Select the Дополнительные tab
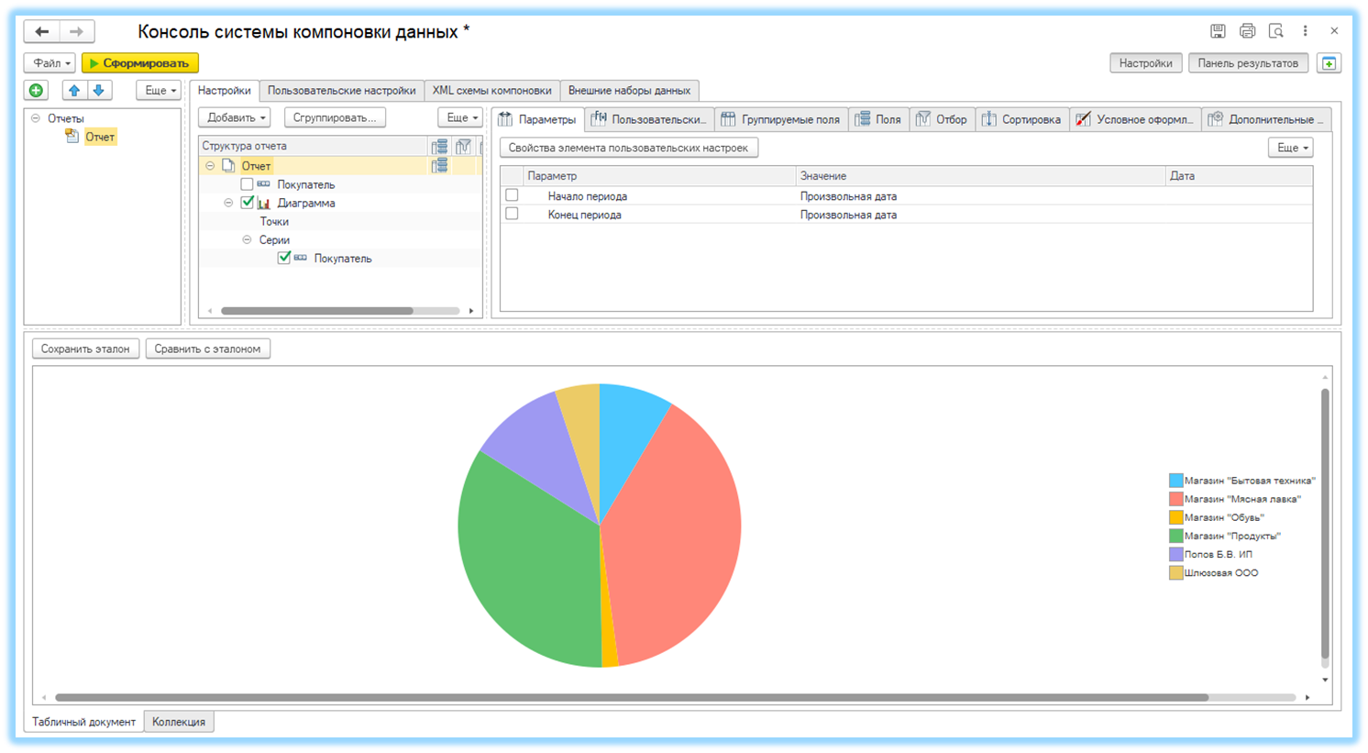 point(1266,119)
